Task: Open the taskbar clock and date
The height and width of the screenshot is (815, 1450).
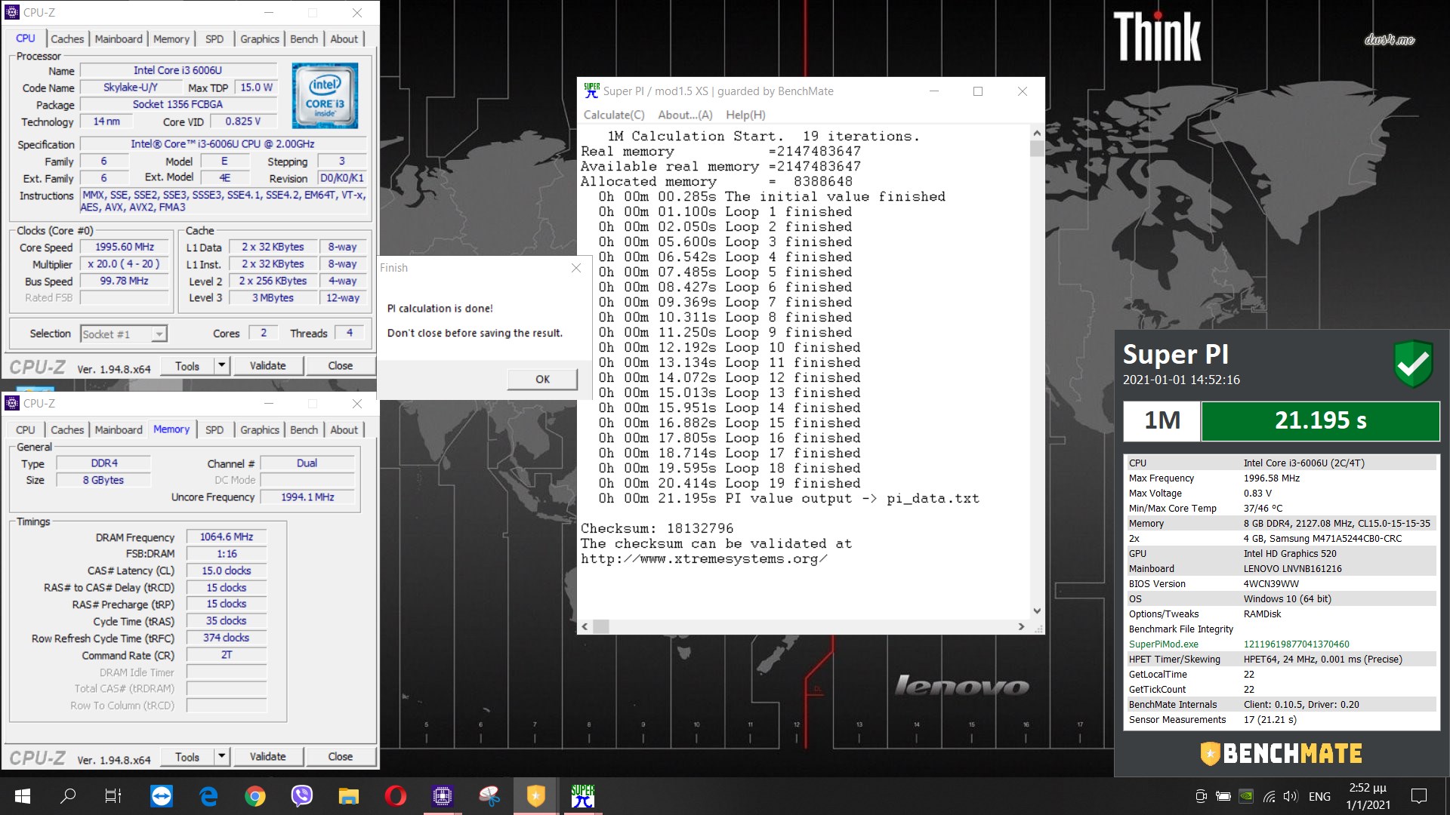Action: click(x=1368, y=796)
